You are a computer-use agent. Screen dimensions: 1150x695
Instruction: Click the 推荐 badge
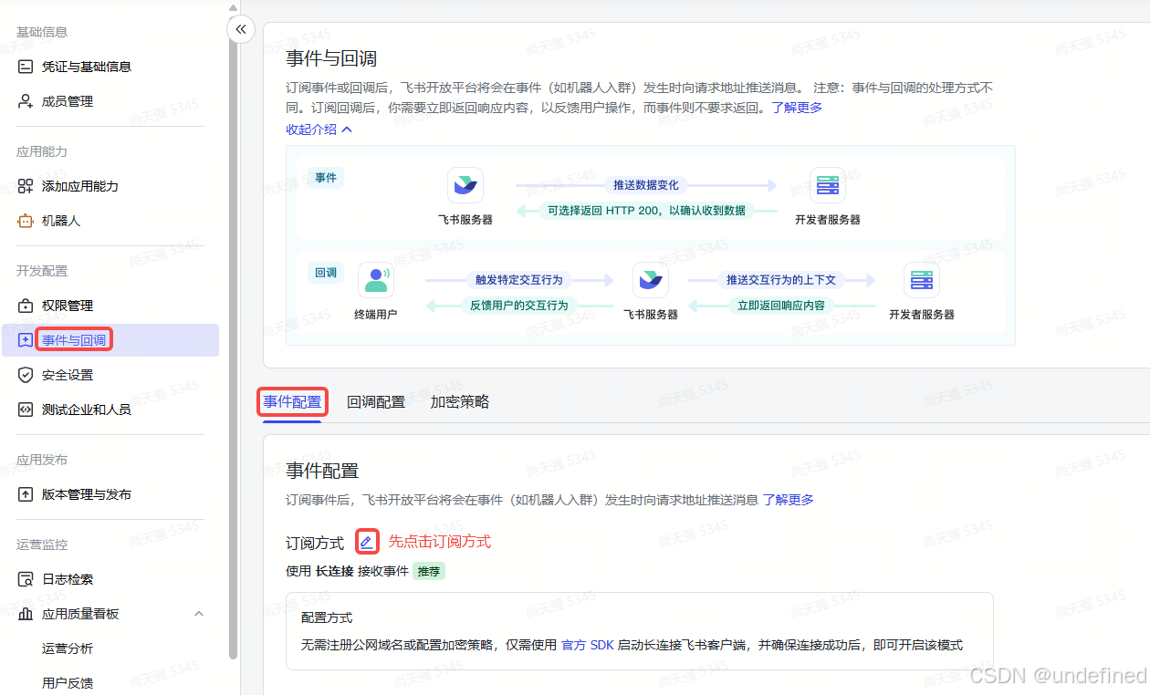click(x=429, y=572)
